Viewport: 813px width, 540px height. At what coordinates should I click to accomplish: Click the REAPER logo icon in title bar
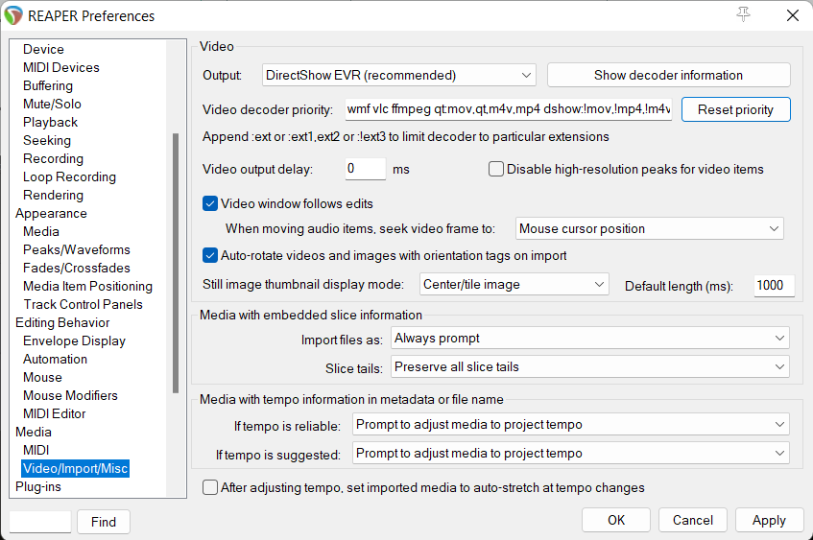point(14,15)
